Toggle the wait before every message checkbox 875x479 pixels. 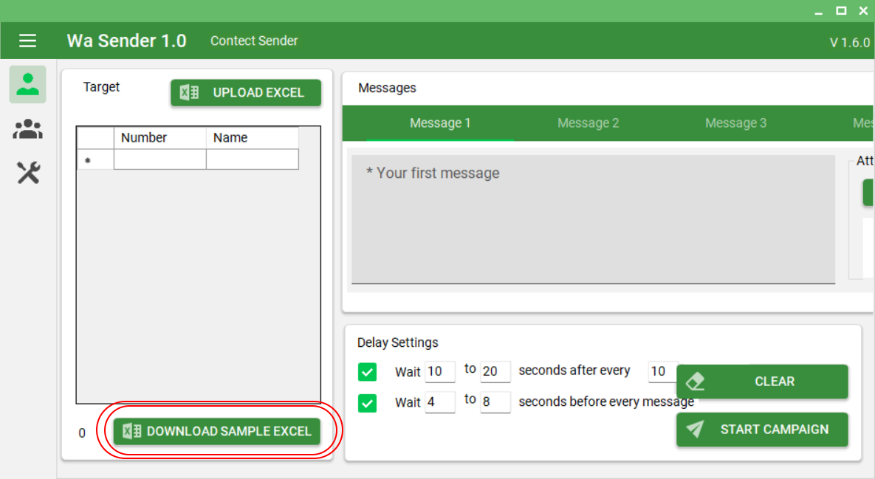click(x=367, y=403)
